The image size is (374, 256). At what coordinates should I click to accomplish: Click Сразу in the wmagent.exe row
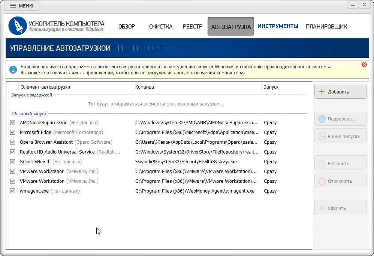(270, 191)
